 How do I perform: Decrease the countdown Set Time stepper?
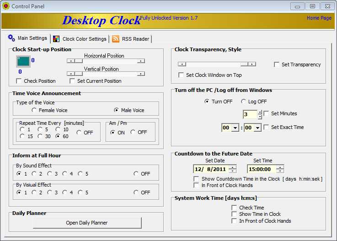click(280, 171)
